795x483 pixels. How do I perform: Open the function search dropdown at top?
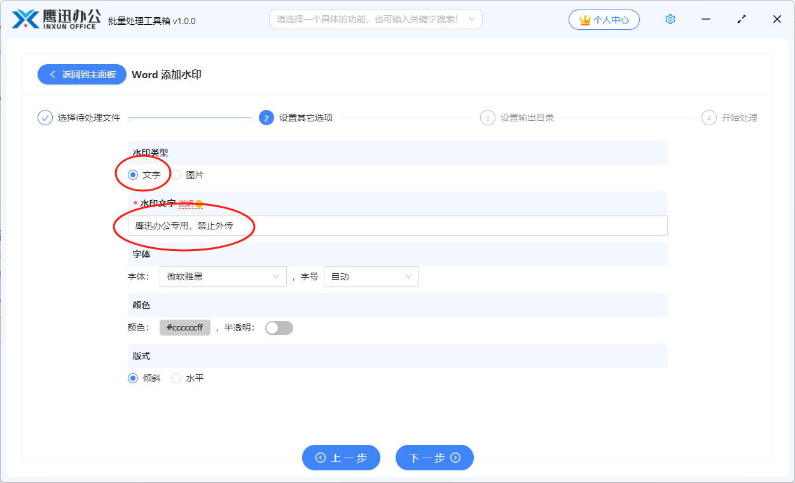click(376, 19)
